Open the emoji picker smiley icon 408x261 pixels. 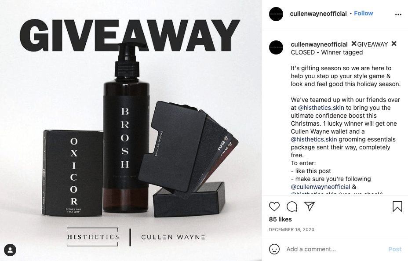click(x=274, y=249)
